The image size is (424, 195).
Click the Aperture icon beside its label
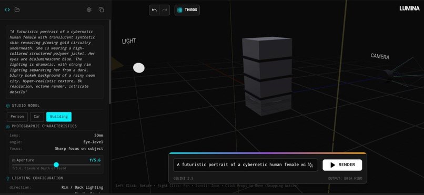14,160
